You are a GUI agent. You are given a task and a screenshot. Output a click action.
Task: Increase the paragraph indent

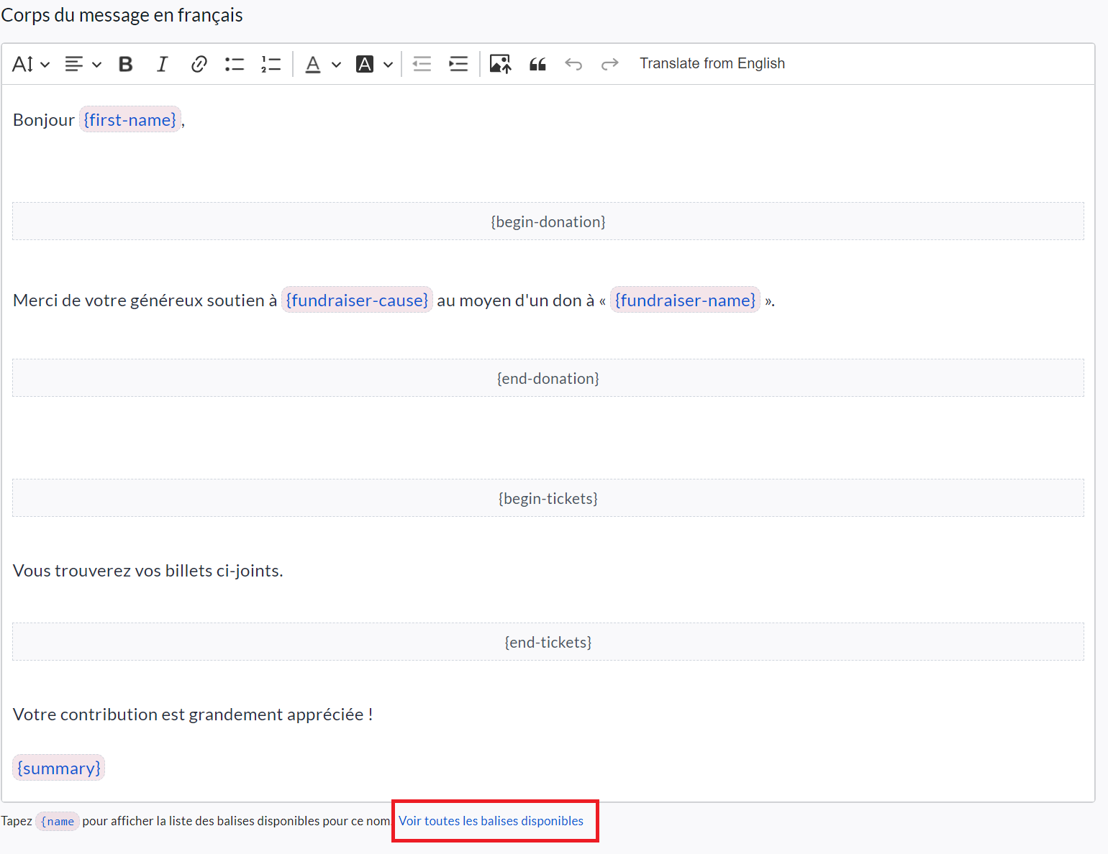pyautogui.click(x=458, y=64)
